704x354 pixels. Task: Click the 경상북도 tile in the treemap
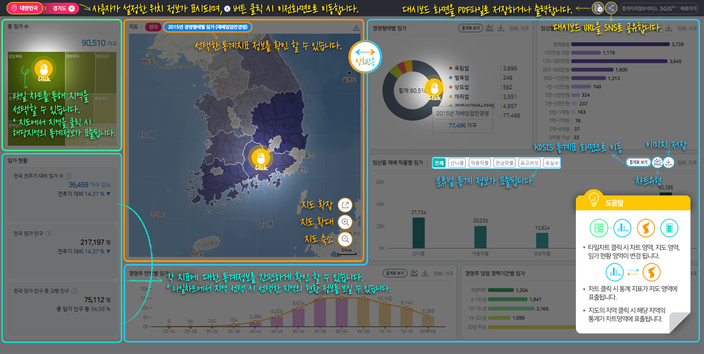tap(36, 73)
